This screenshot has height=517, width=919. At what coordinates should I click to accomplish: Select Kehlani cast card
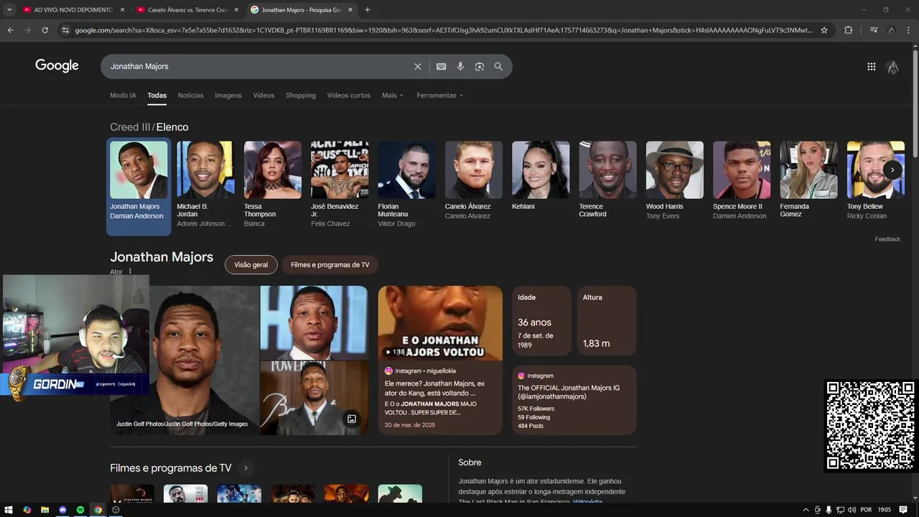pyautogui.click(x=540, y=176)
